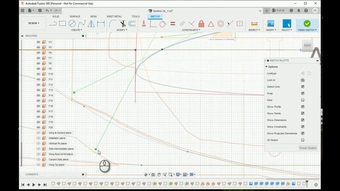The width and height of the screenshot is (340, 191).
Task: Hide F10 using its eye icon
Action: pyautogui.click(x=38, y=74)
